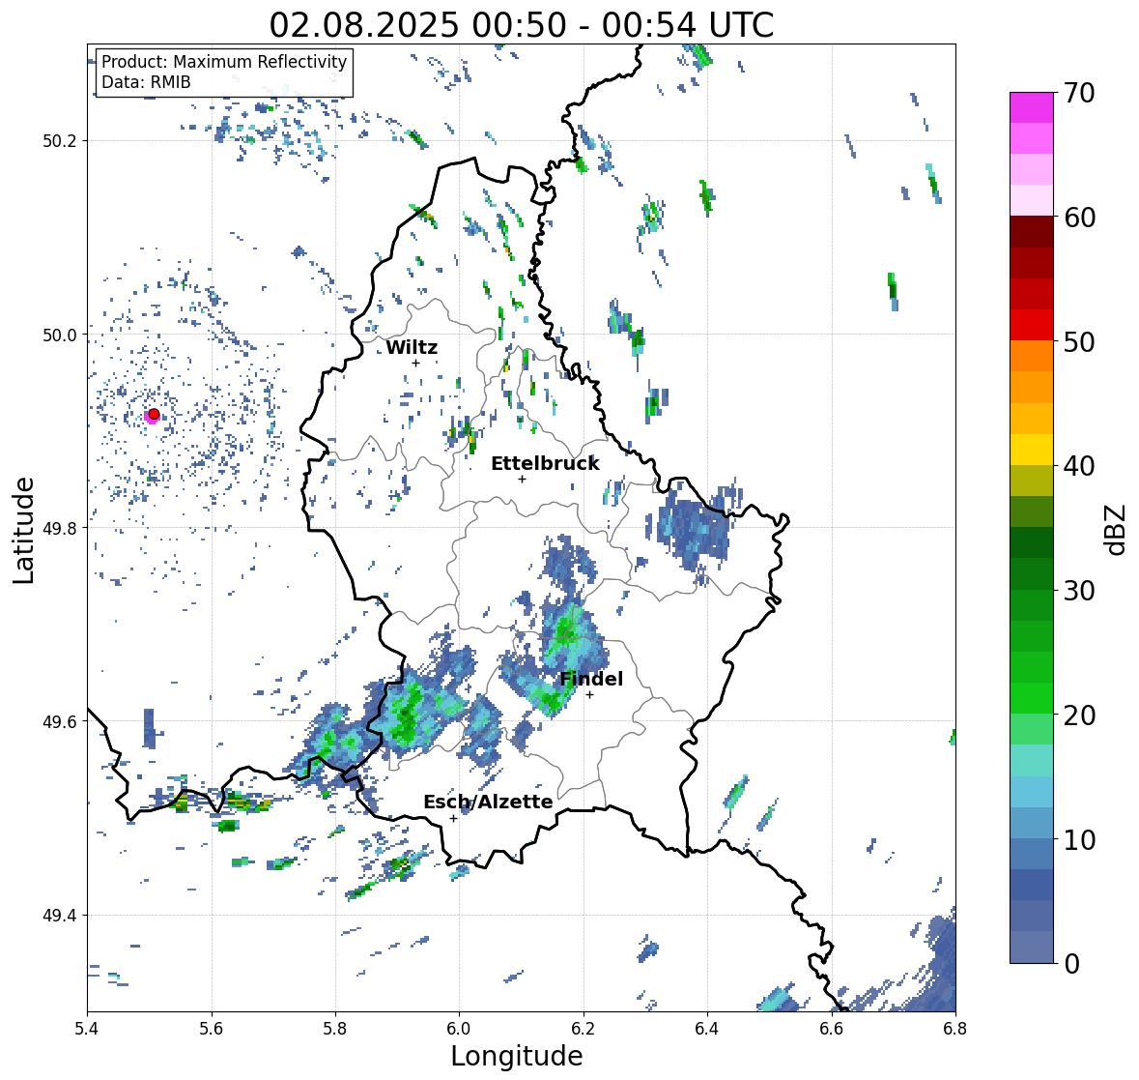Viewport: 1139px width, 1080px height.
Task: Click the red radar site marker dot
Action: pyautogui.click(x=154, y=414)
